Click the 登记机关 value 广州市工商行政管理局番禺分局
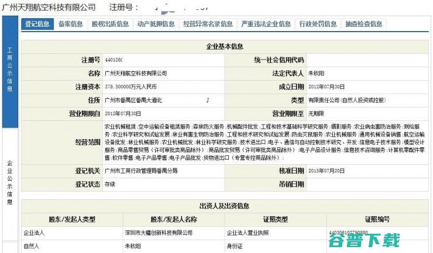Image resolution: width=433 pixels, height=253 pixels. (x=141, y=171)
